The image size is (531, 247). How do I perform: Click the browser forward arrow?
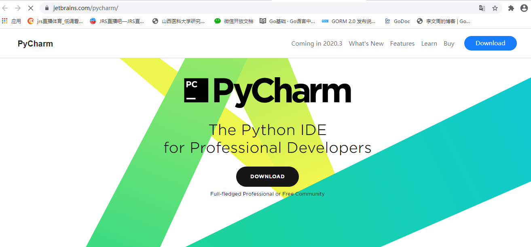point(18,8)
